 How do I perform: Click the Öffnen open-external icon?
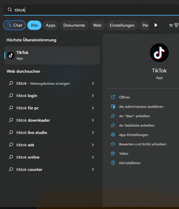pyautogui.click(x=113, y=97)
